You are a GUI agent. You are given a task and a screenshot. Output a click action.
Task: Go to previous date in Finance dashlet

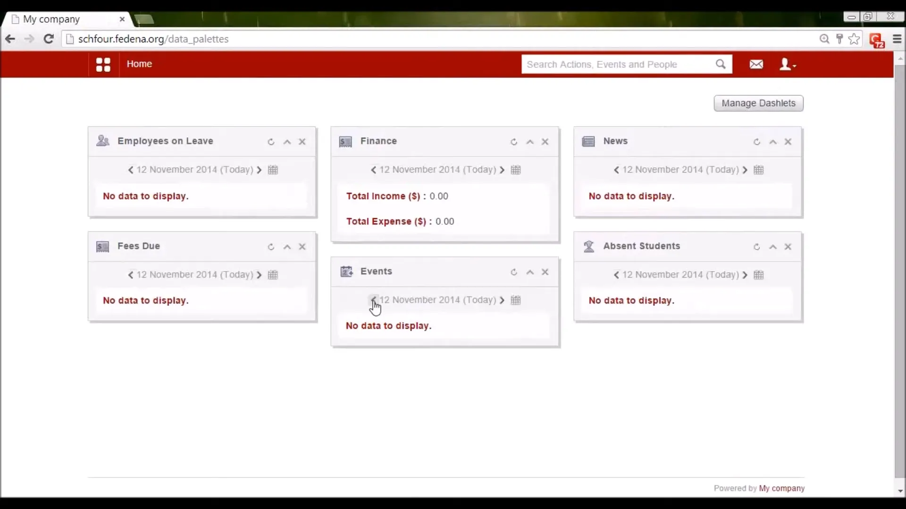tap(374, 170)
